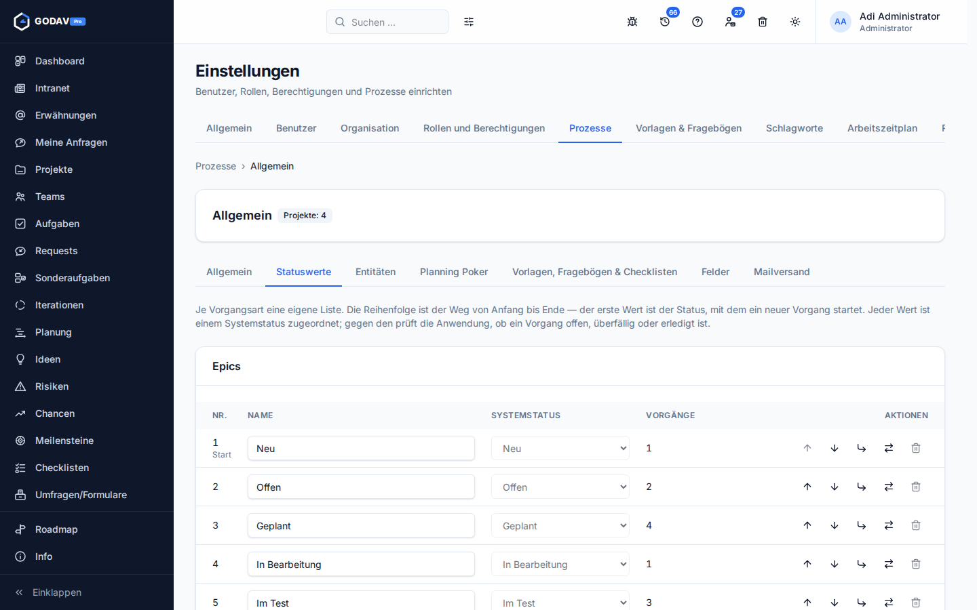This screenshot has width=977, height=610.
Task: Move 'In Bearbeitung' row up
Action: [807, 564]
